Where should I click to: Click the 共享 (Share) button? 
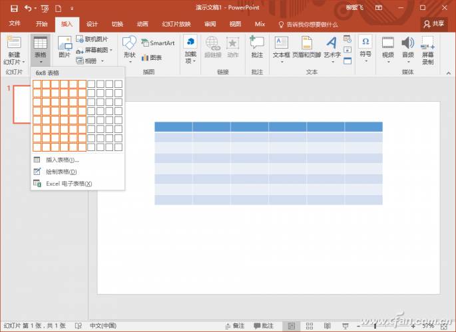(x=434, y=24)
